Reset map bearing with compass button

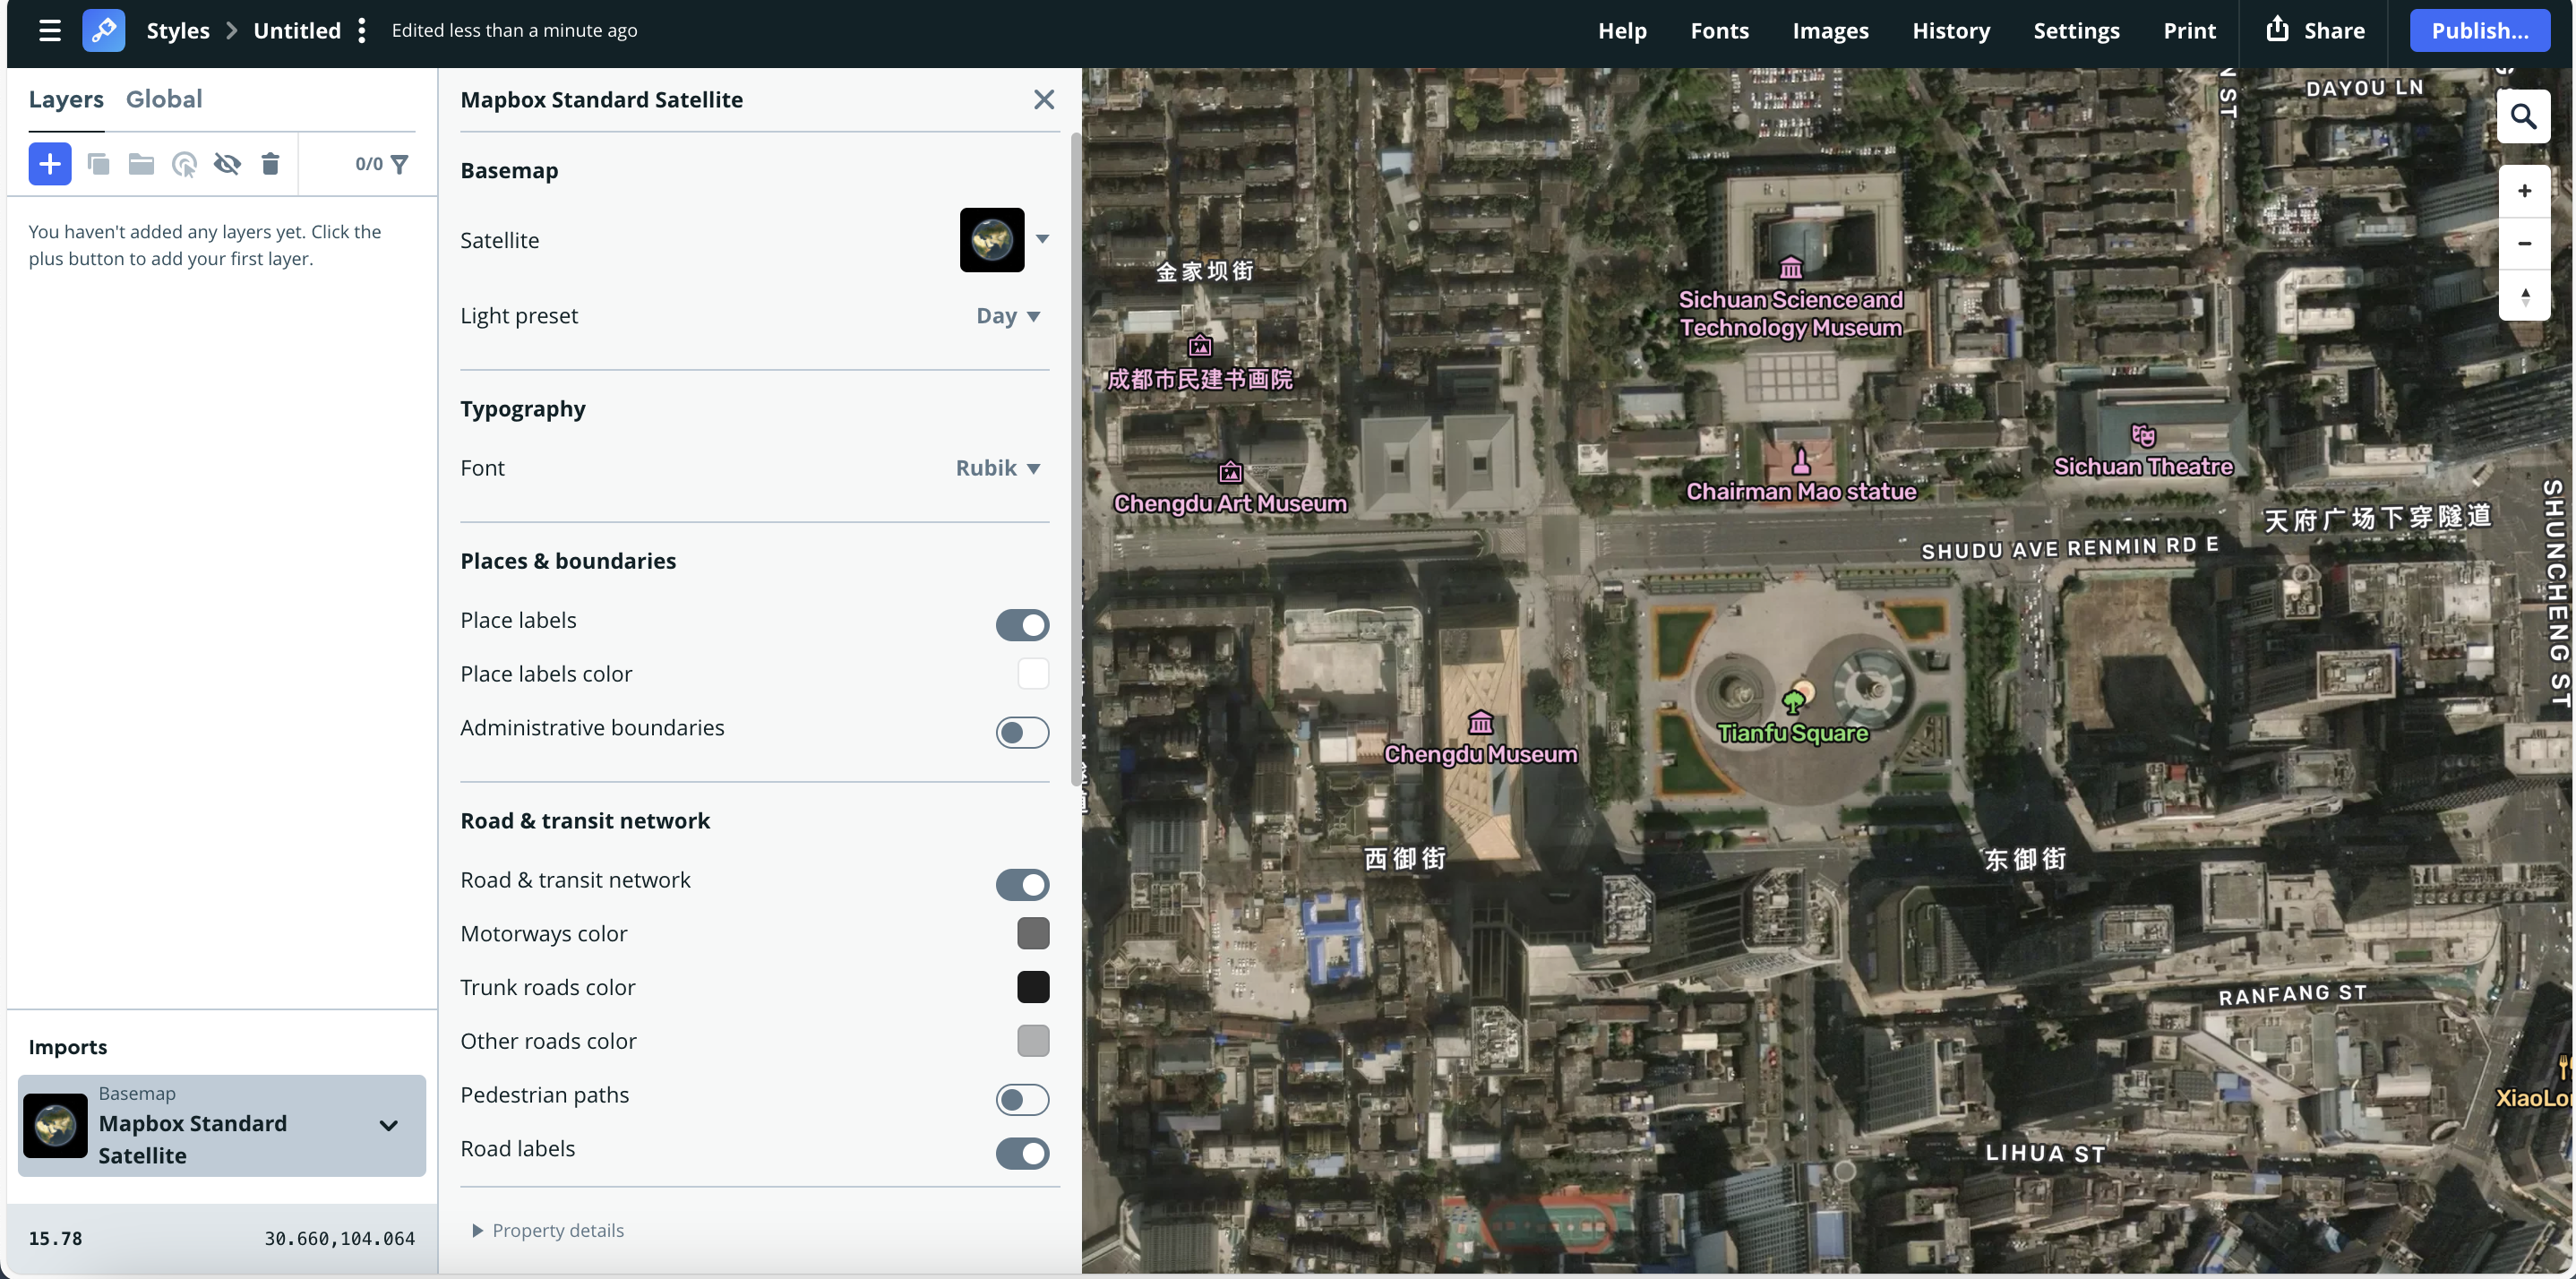point(2523,297)
